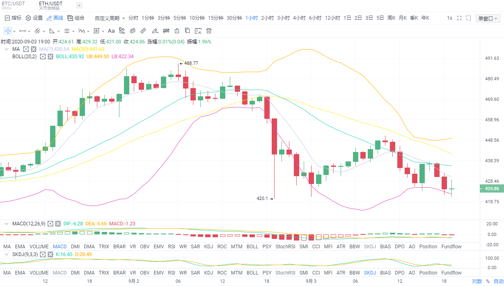
Task: Open the 单窗口 window layout dropdown
Action: [x=488, y=18]
